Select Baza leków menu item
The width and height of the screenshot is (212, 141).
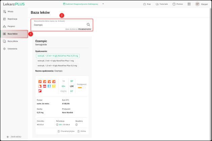(14, 34)
